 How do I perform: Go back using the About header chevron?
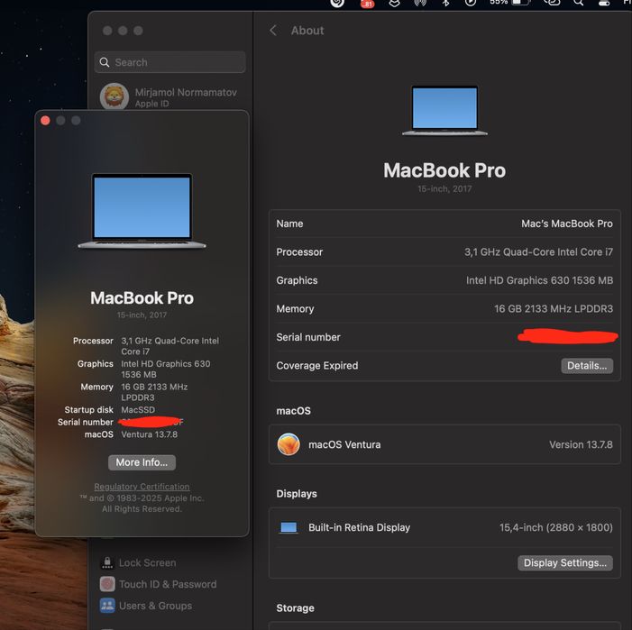click(273, 31)
